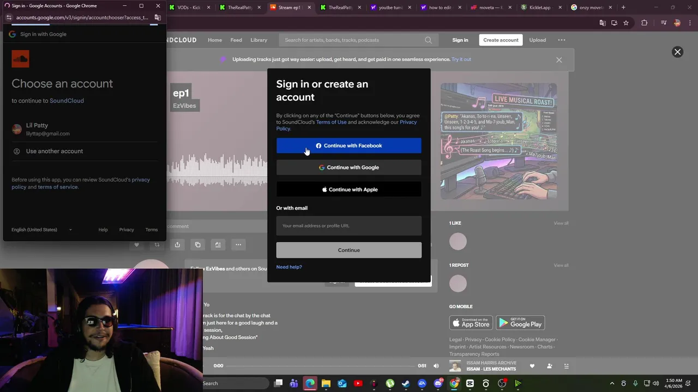The height and width of the screenshot is (392, 698).
Task: Click the search magnifier icon
Action: tap(428, 40)
